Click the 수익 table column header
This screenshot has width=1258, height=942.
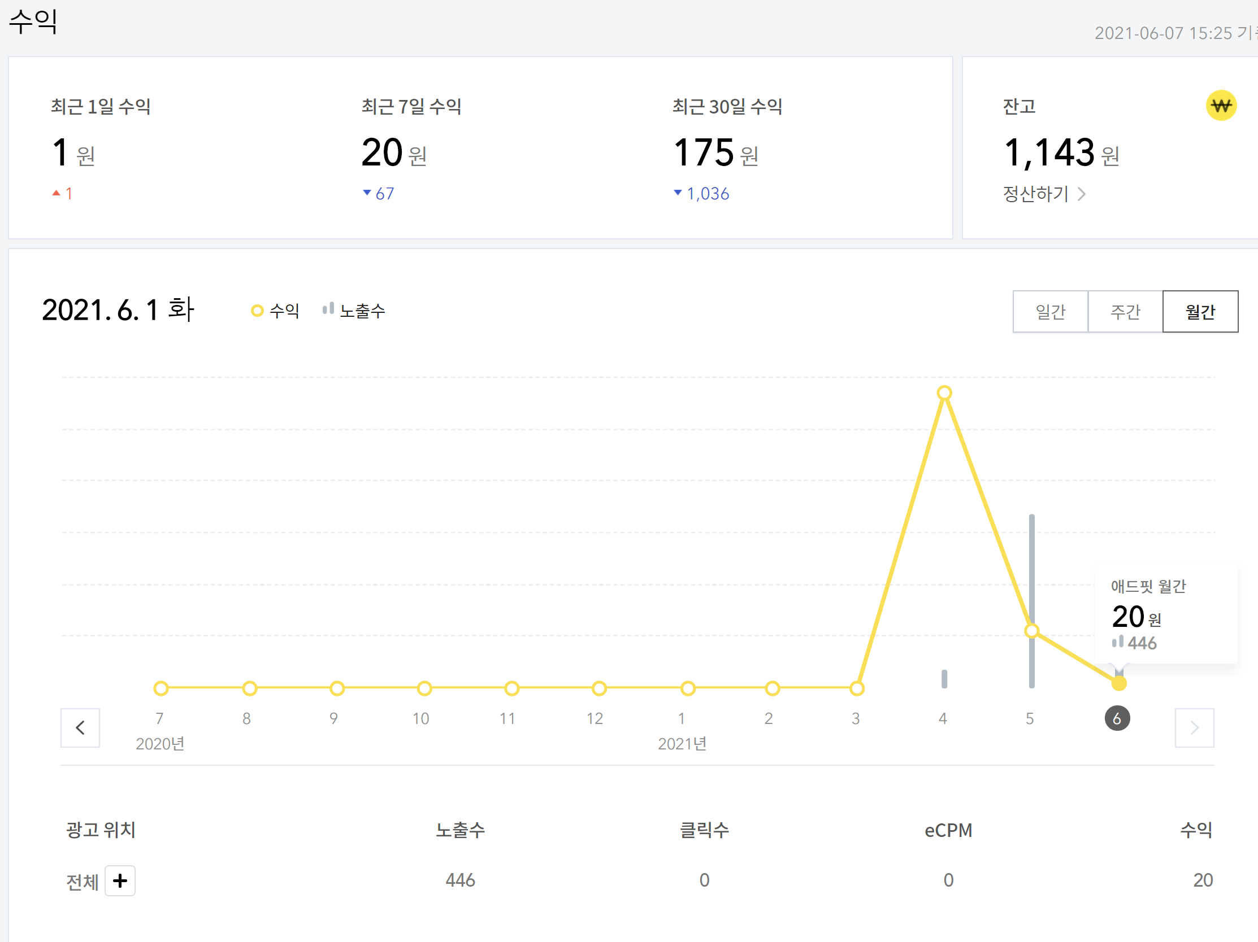(1196, 830)
